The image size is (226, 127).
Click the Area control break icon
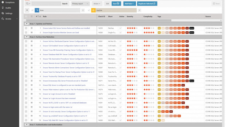37,10
